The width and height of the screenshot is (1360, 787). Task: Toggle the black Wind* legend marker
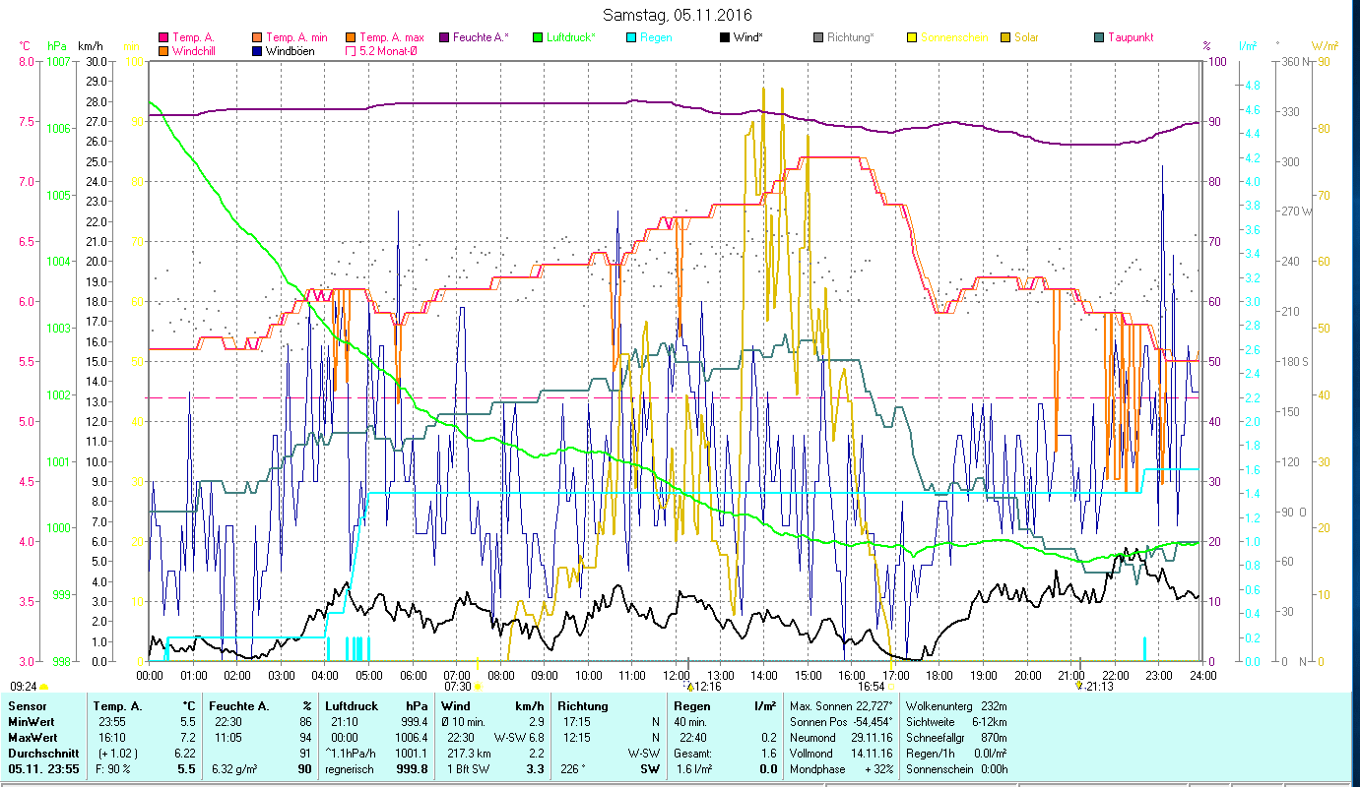pyautogui.click(x=725, y=37)
